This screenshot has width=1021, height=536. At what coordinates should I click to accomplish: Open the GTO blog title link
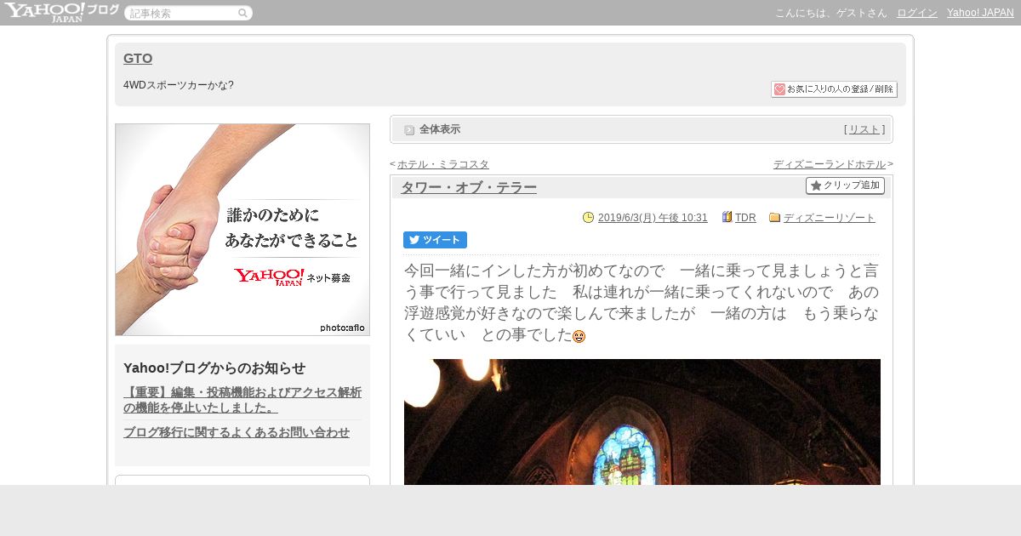coord(138,58)
